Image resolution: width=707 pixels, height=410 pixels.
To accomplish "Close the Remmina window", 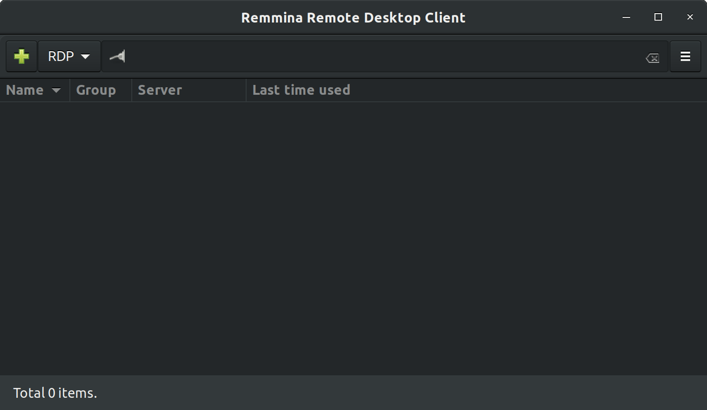I will pyautogui.click(x=690, y=17).
